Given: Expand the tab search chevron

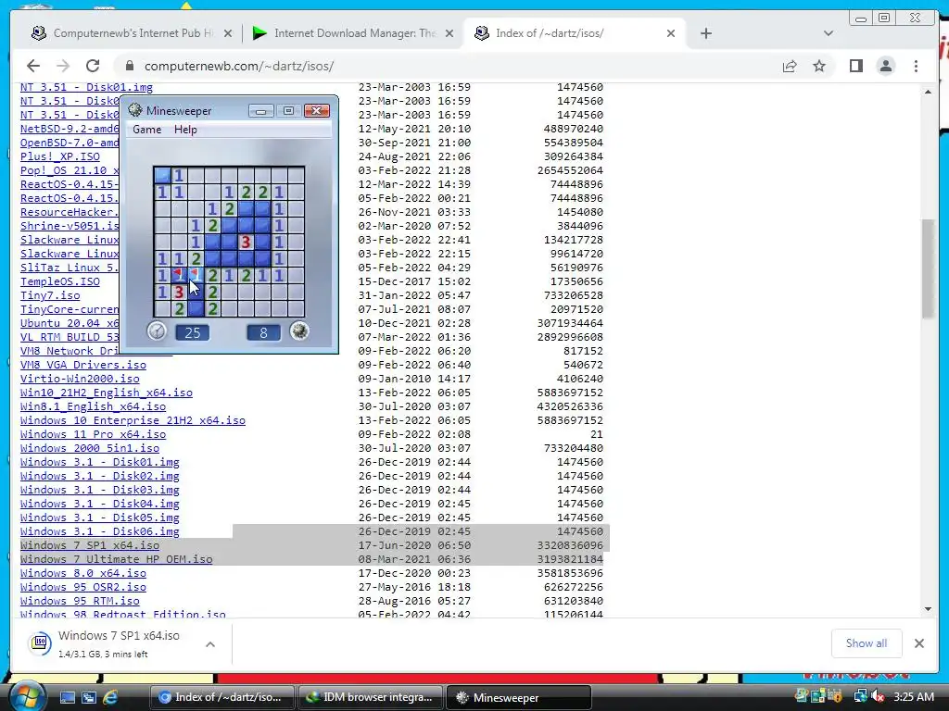Looking at the screenshot, I should point(829,33).
